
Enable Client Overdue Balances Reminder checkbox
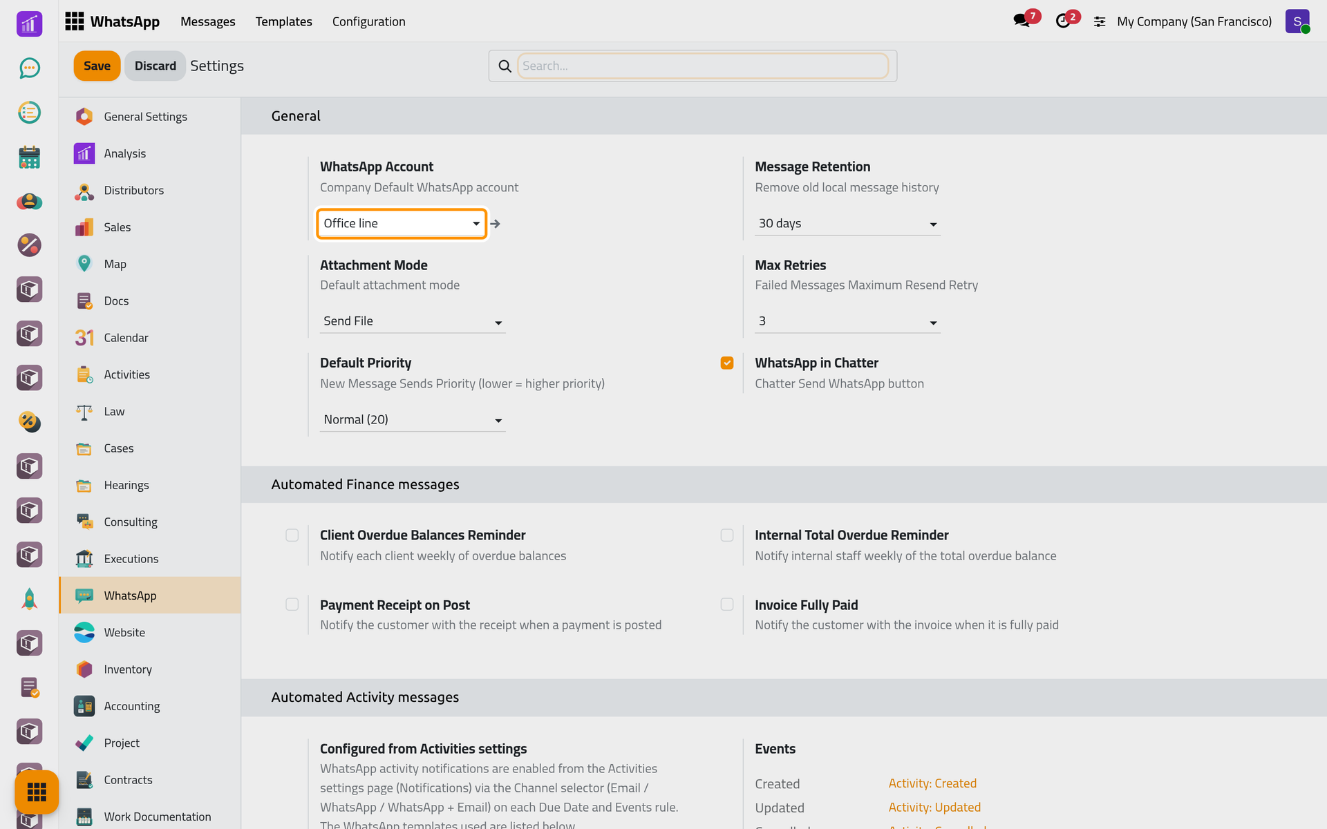click(292, 535)
